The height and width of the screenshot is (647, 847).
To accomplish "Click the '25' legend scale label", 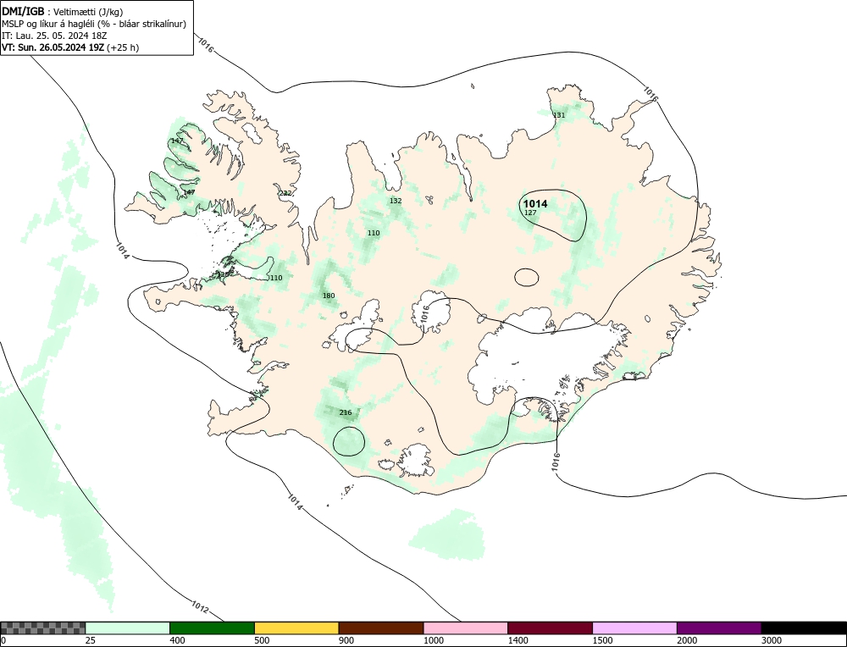I will coord(90,640).
